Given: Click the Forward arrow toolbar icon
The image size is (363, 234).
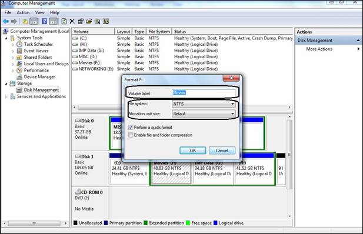Looking at the screenshot, I should (14, 22).
